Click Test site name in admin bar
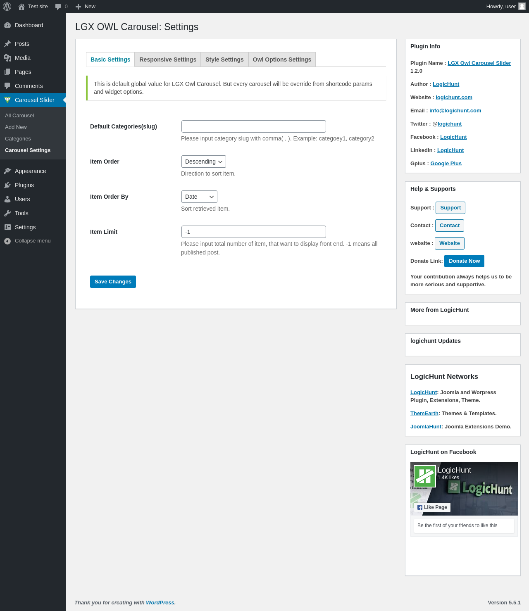Image resolution: width=529 pixels, height=611 pixels. tap(38, 7)
